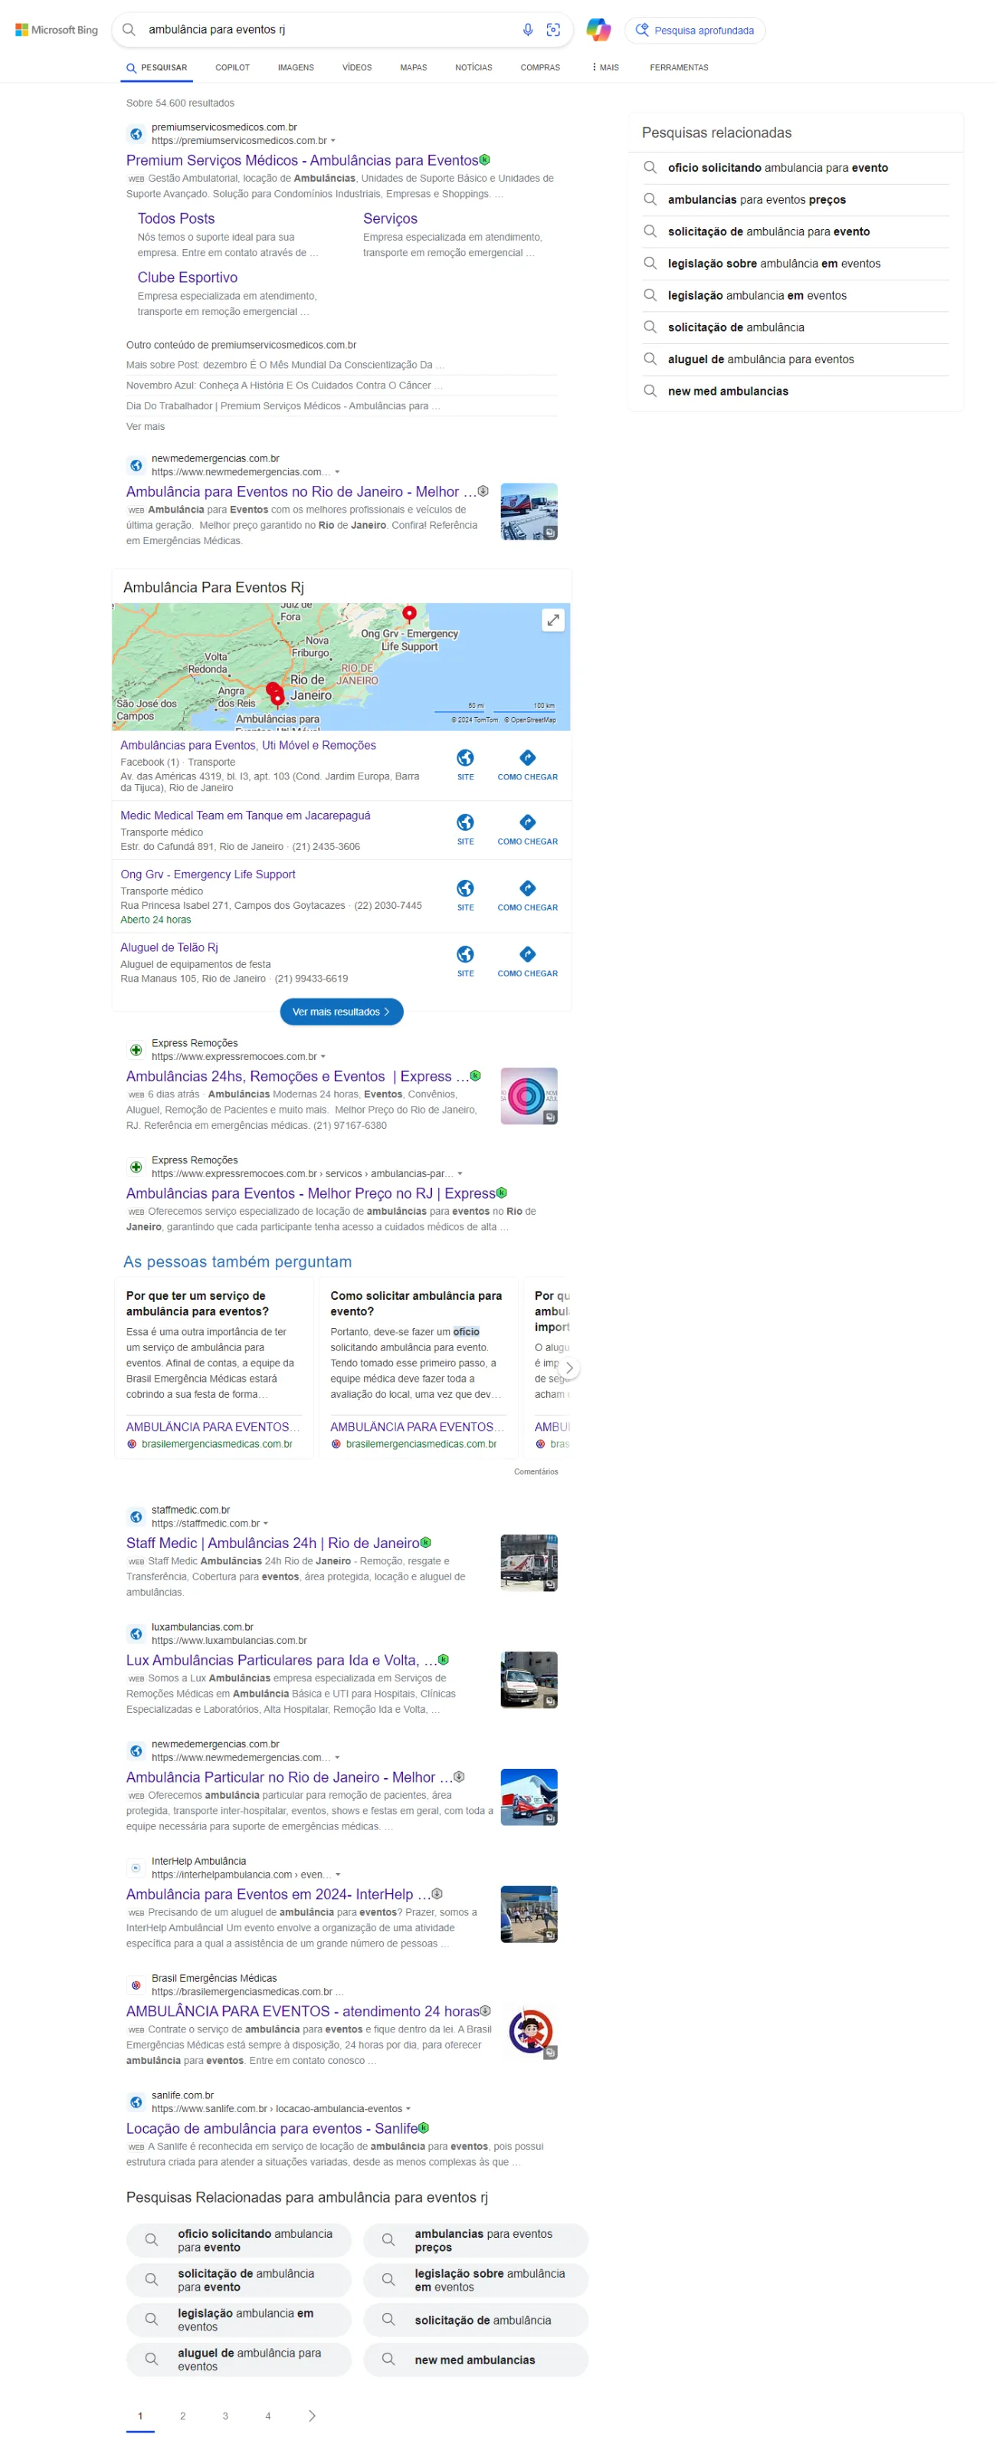Viewport: 996px width, 2457px height.
Task: Click Site icon for Aluguel de Telão Rj
Action: click(x=465, y=955)
